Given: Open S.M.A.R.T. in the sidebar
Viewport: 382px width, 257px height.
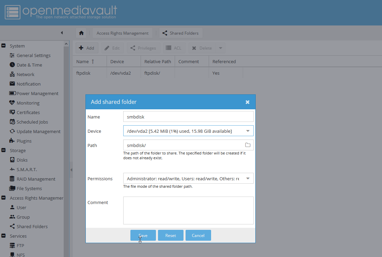Looking at the screenshot, I should tap(27, 169).
